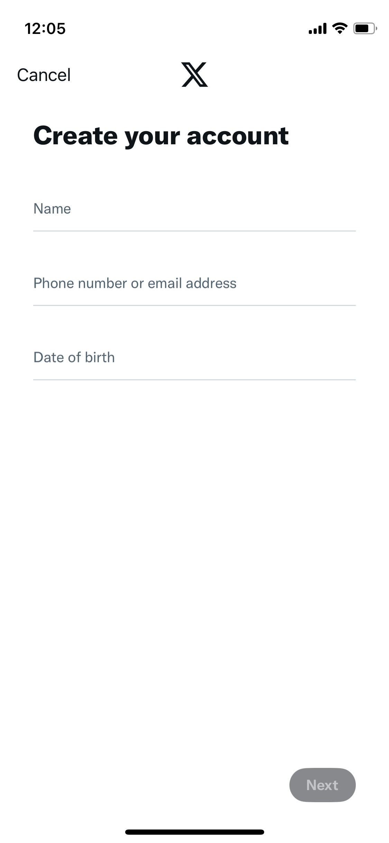Image resolution: width=389 pixels, height=843 pixels.
Task: Tap the 'Name' placeholder label
Action: tap(52, 209)
